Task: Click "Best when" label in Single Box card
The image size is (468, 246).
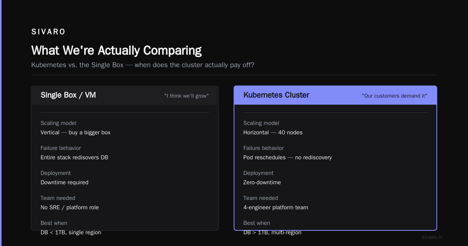Action: [54, 223]
